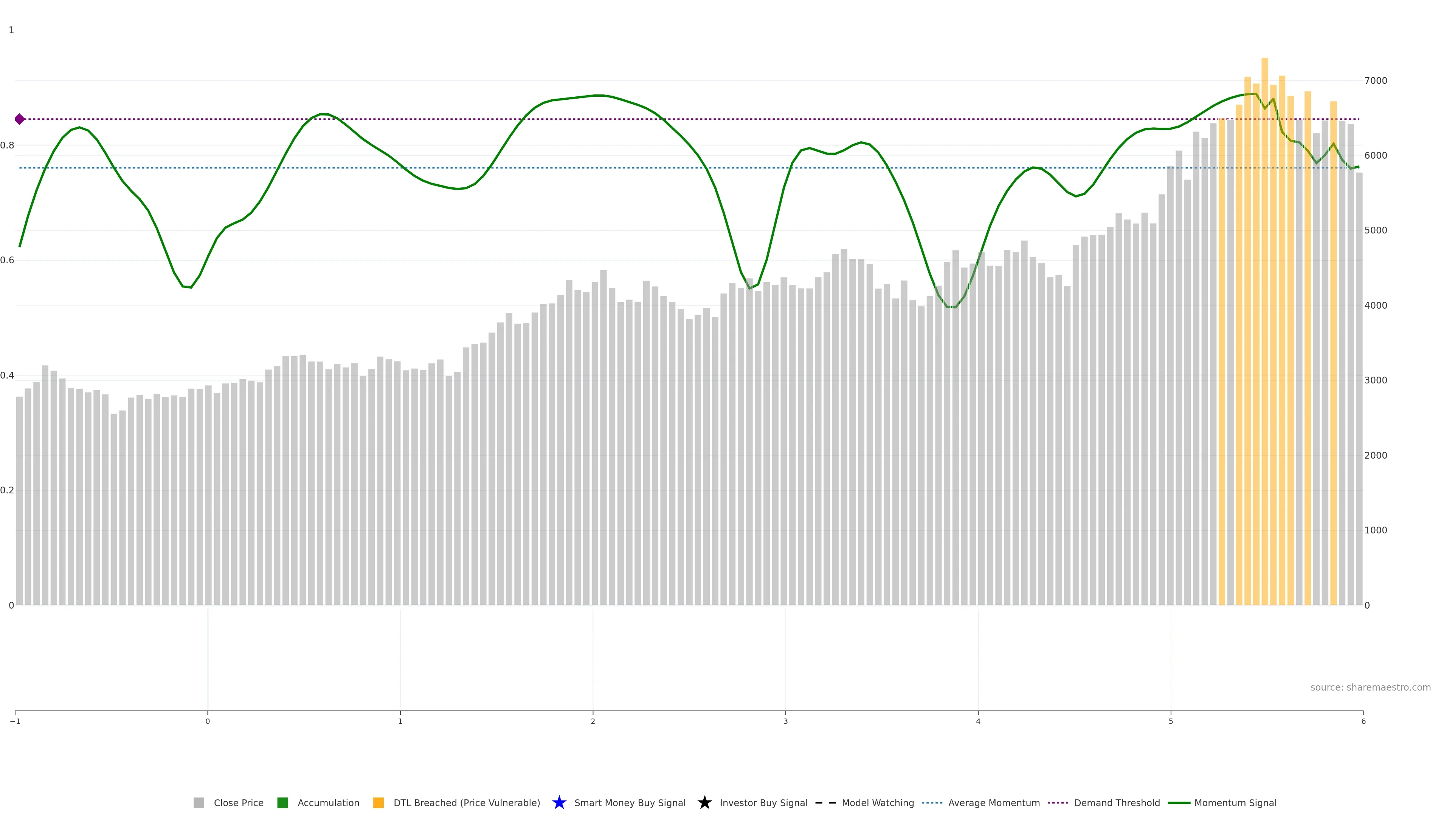The width and height of the screenshot is (1452, 816).
Task: Click the x-axis tick labeled 3
Action: pos(785,721)
